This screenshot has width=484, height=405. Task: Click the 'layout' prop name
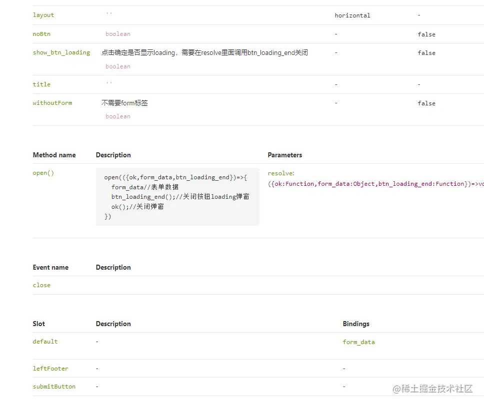(43, 15)
